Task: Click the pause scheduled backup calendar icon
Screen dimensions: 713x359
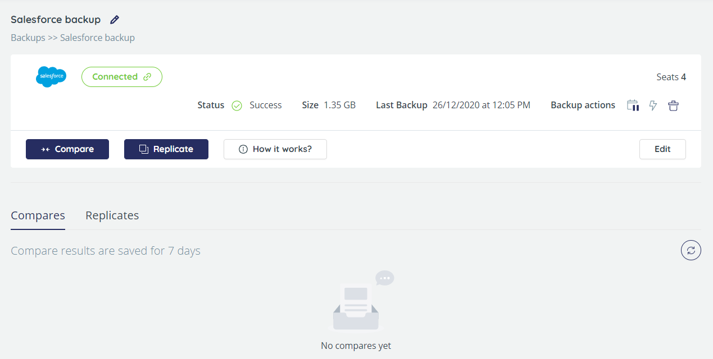Action: [x=633, y=105]
